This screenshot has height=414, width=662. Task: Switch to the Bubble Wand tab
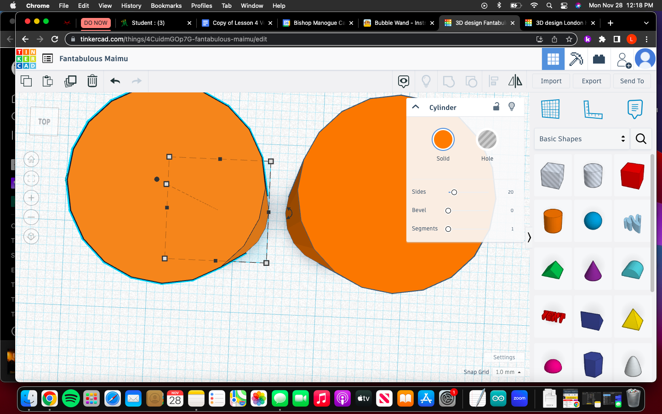[x=399, y=23]
